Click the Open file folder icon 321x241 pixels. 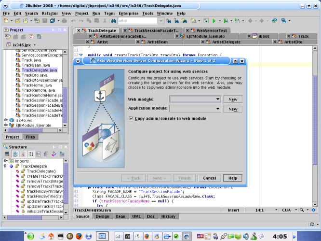[18, 21]
